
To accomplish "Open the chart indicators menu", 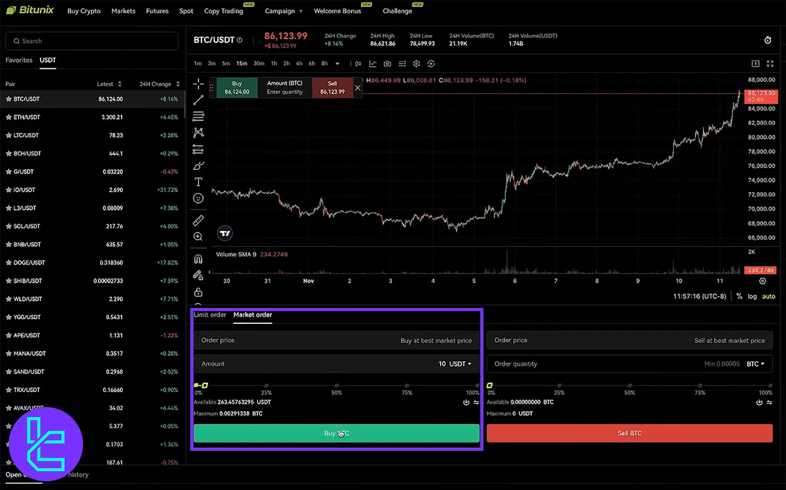I will pos(372,64).
